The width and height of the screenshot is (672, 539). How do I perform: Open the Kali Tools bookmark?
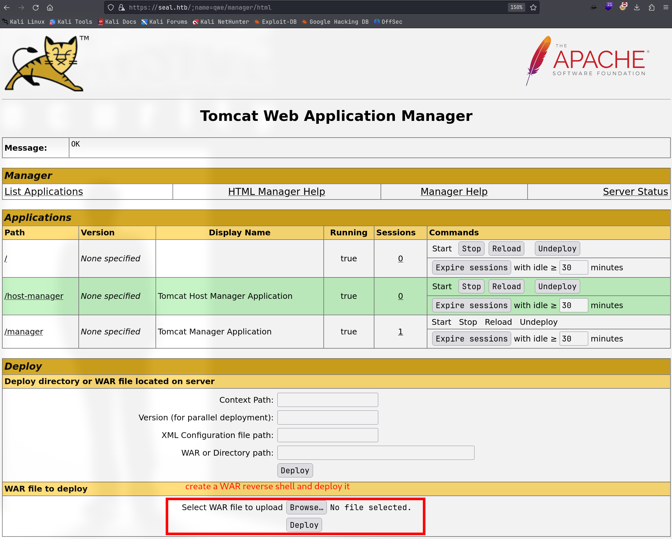pyautogui.click(x=71, y=22)
